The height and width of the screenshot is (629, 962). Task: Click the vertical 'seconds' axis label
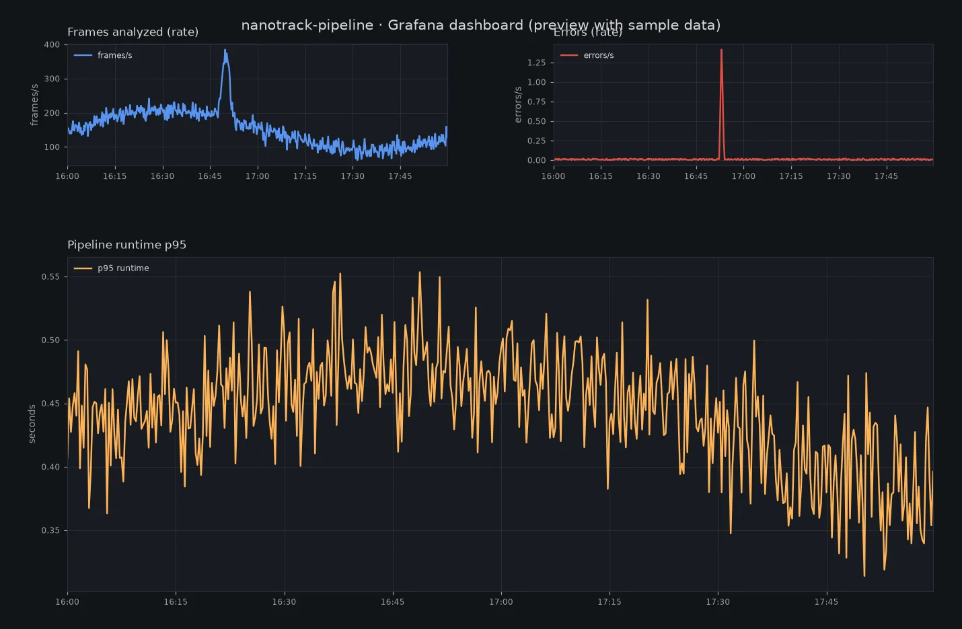pyautogui.click(x=32, y=424)
